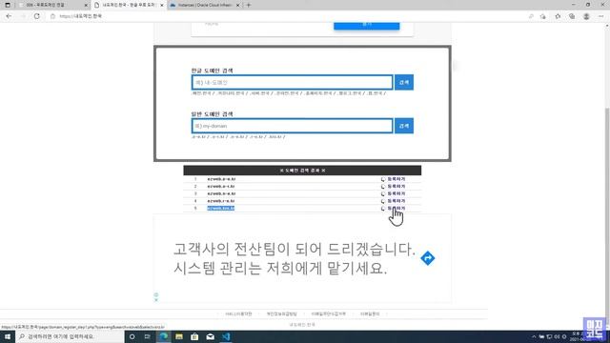Close the first browser tab
This screenshot has width=610, height=343.
click(86, 5)
